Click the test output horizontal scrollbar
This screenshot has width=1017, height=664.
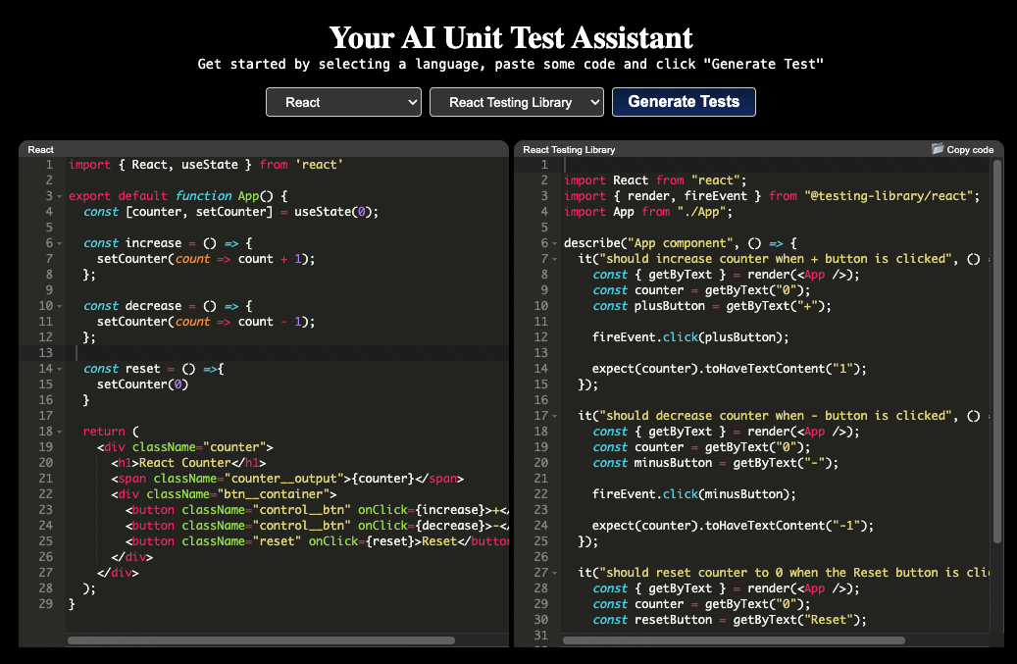(733, 640)
